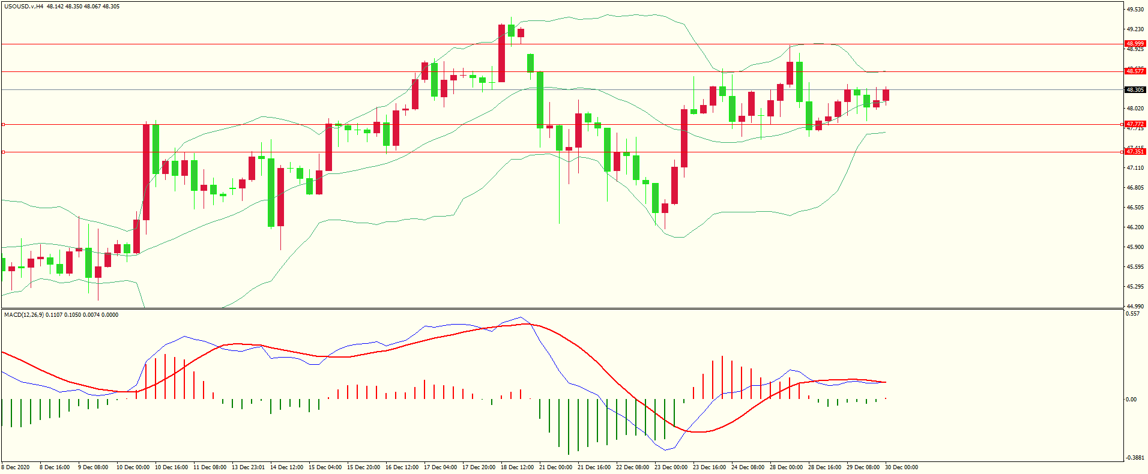This screenshot has height=474, width=1148.
Task: Click the 30 Dec 00:00 time label
Action: [x=901, y=467]
